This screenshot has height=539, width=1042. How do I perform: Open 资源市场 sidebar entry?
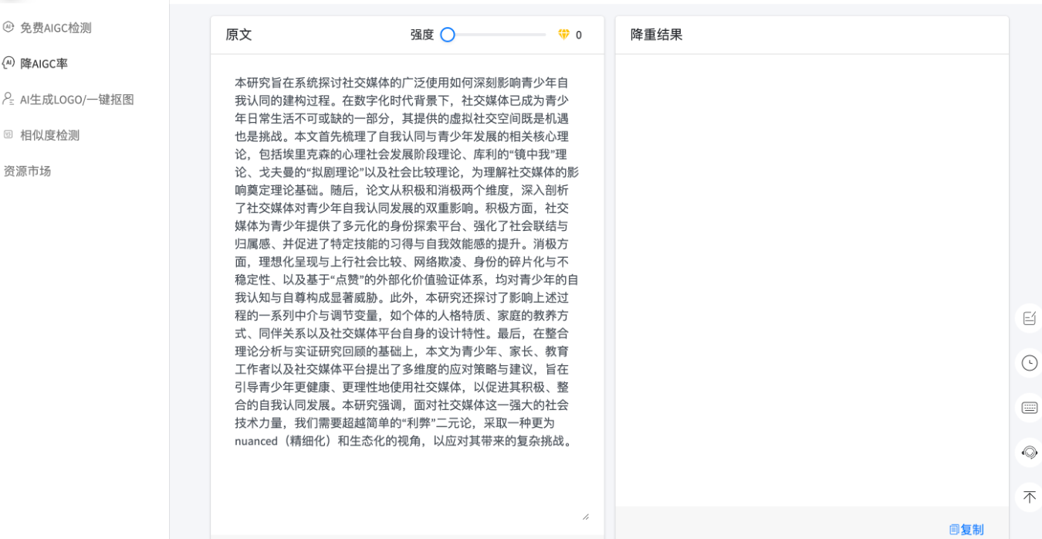point(27,171)
